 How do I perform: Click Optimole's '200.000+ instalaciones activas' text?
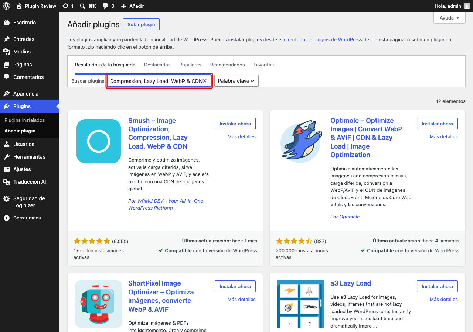(302, 254)
